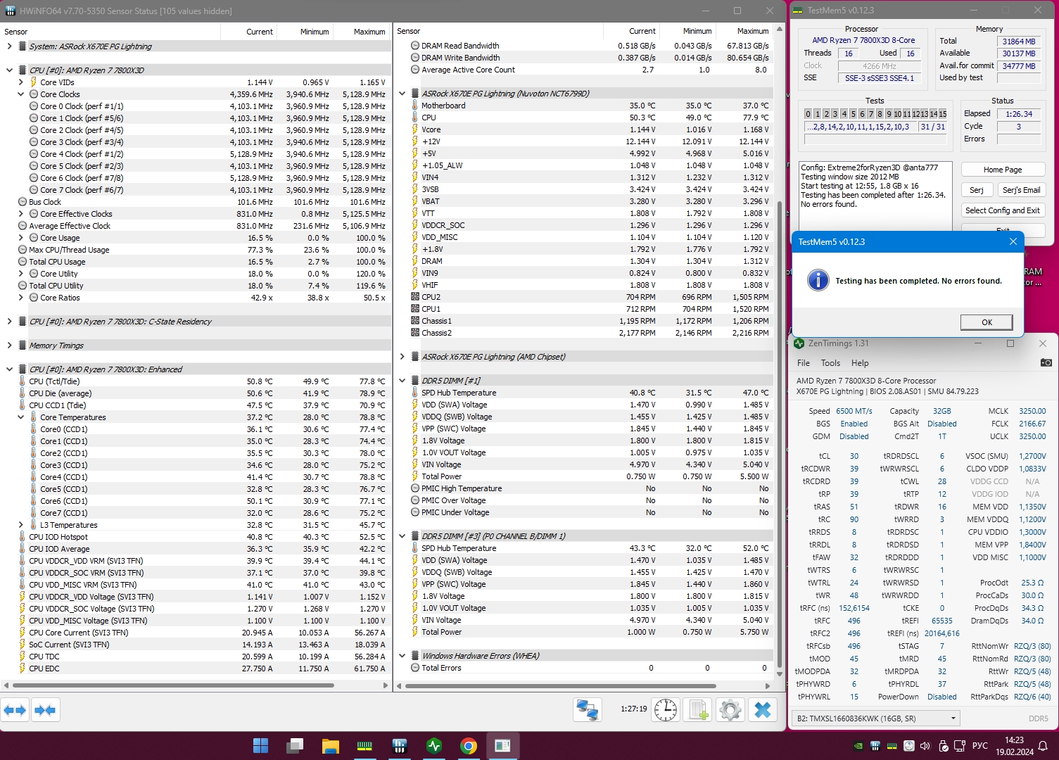Take ZenTimings screenshot with camera icon
1059x760 pixels.
click(x=1046, y=362)
